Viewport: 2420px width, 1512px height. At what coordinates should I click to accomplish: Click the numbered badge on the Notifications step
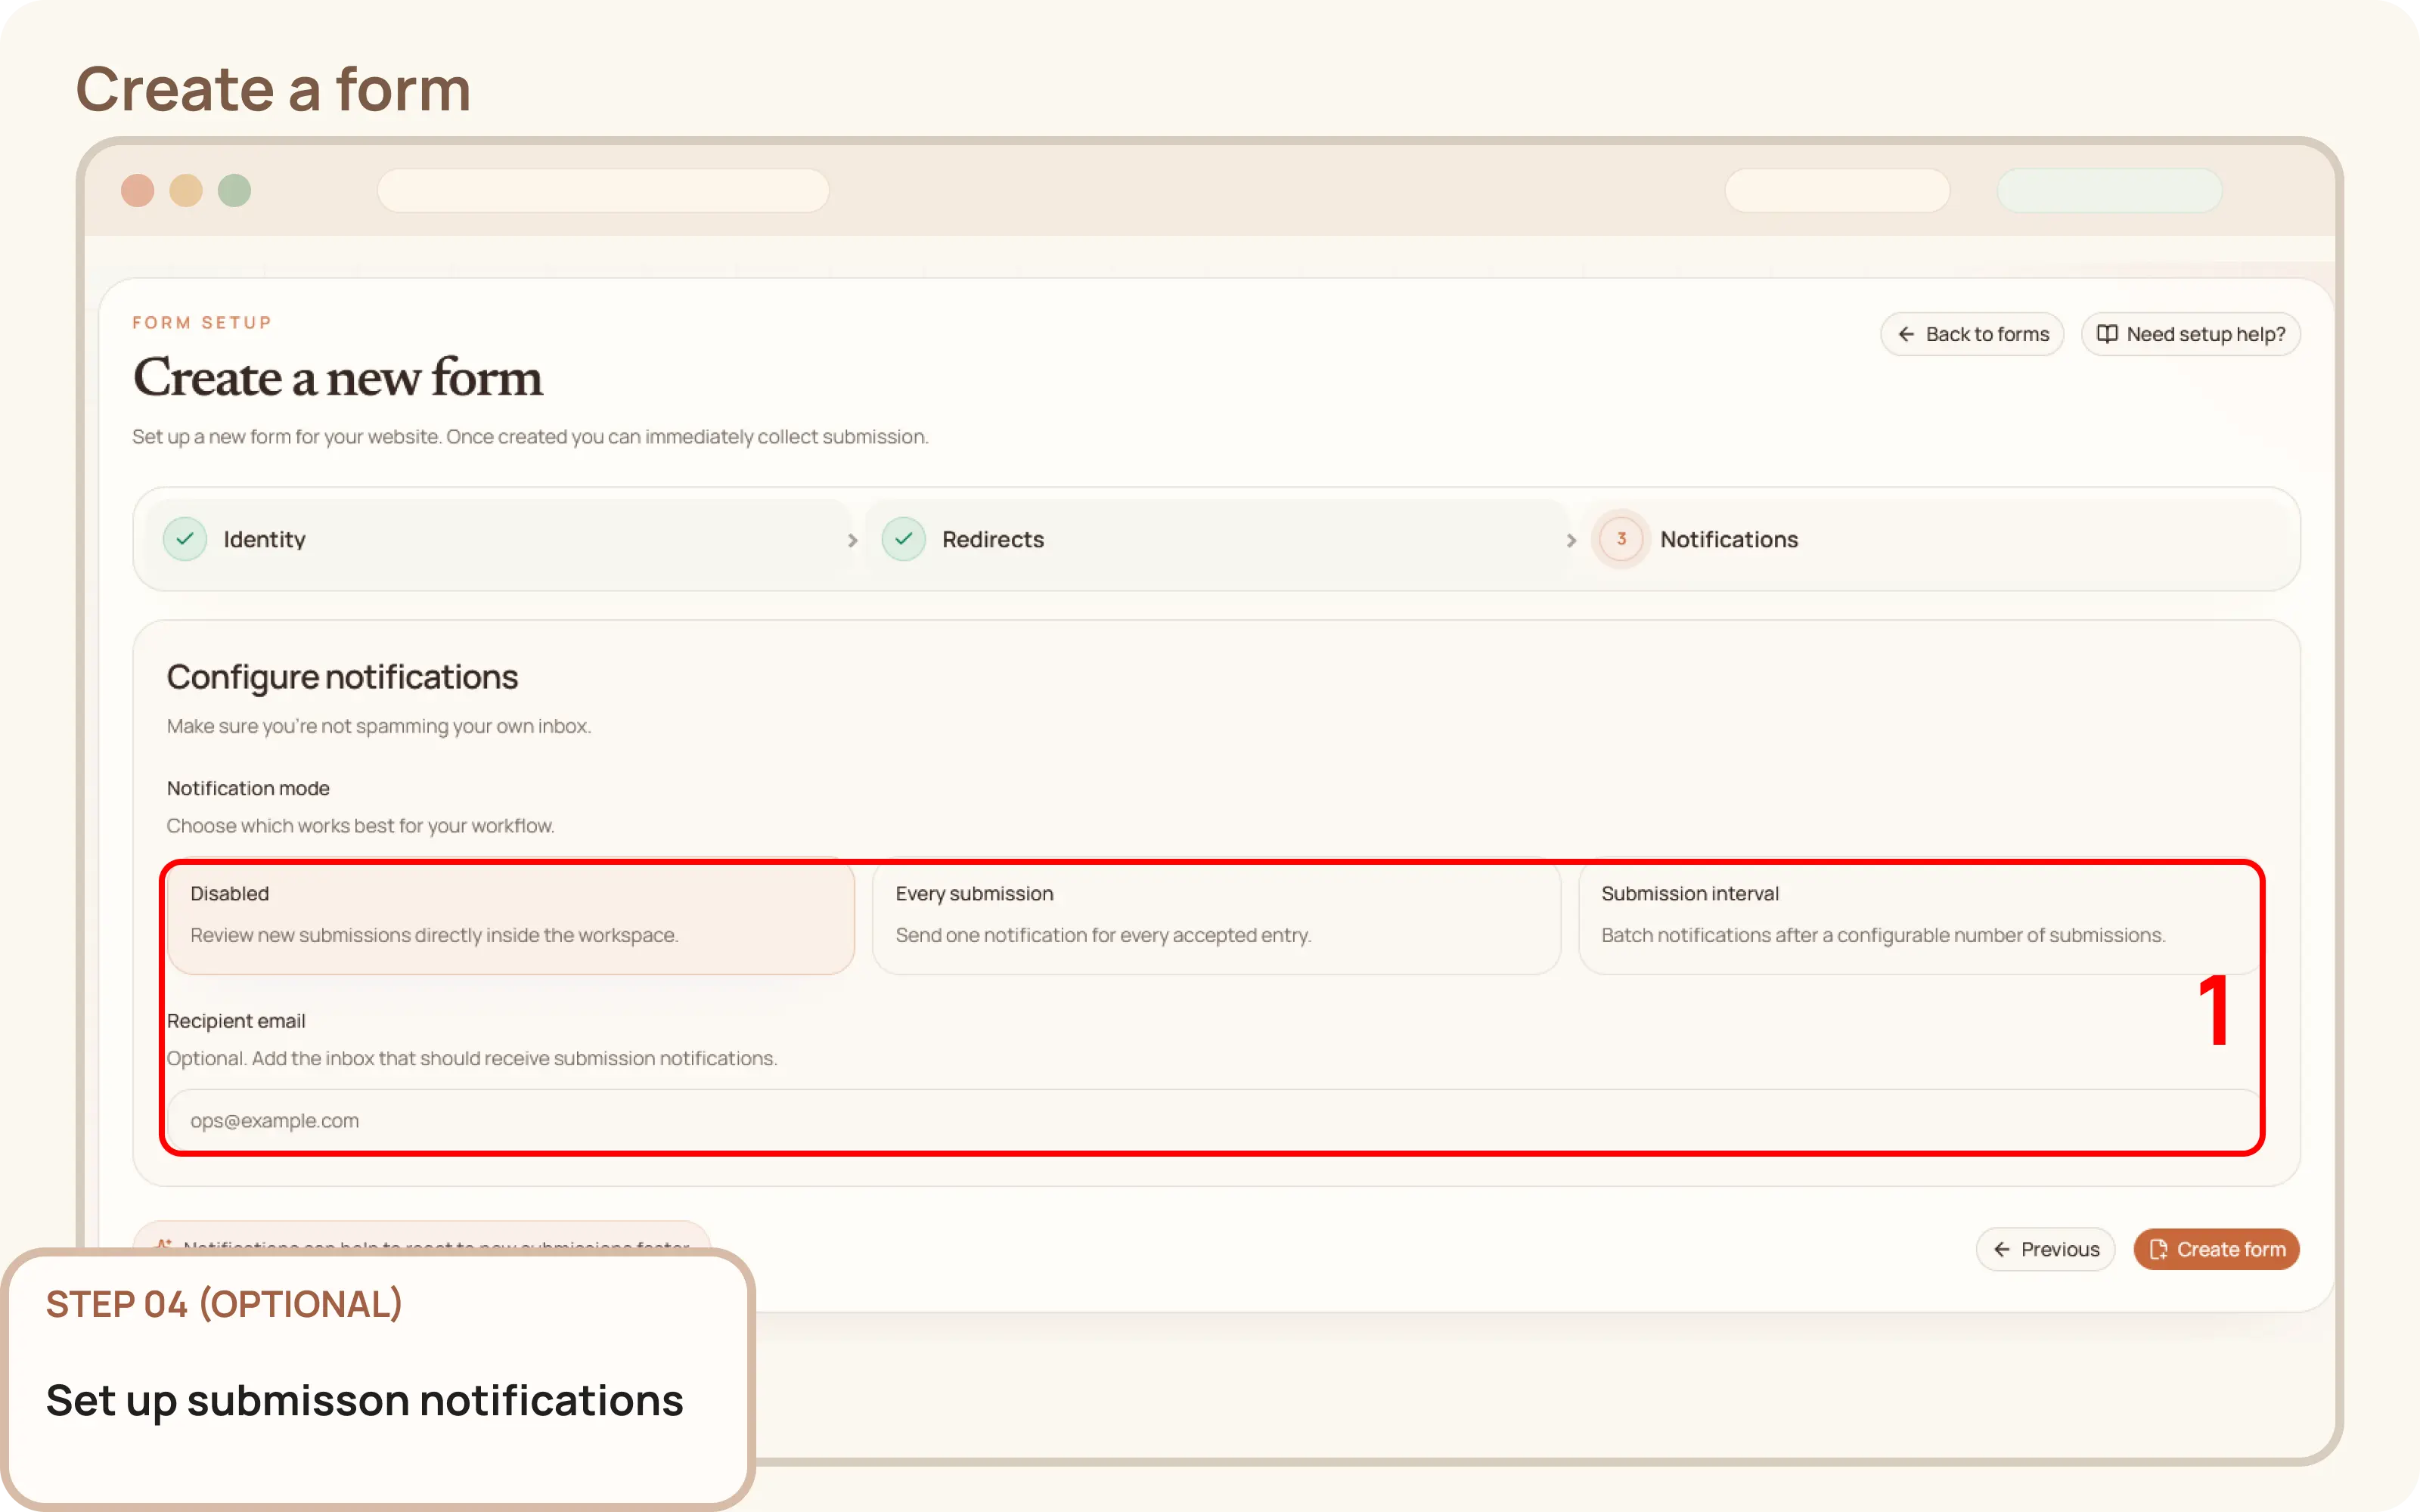coord(1620,539)
